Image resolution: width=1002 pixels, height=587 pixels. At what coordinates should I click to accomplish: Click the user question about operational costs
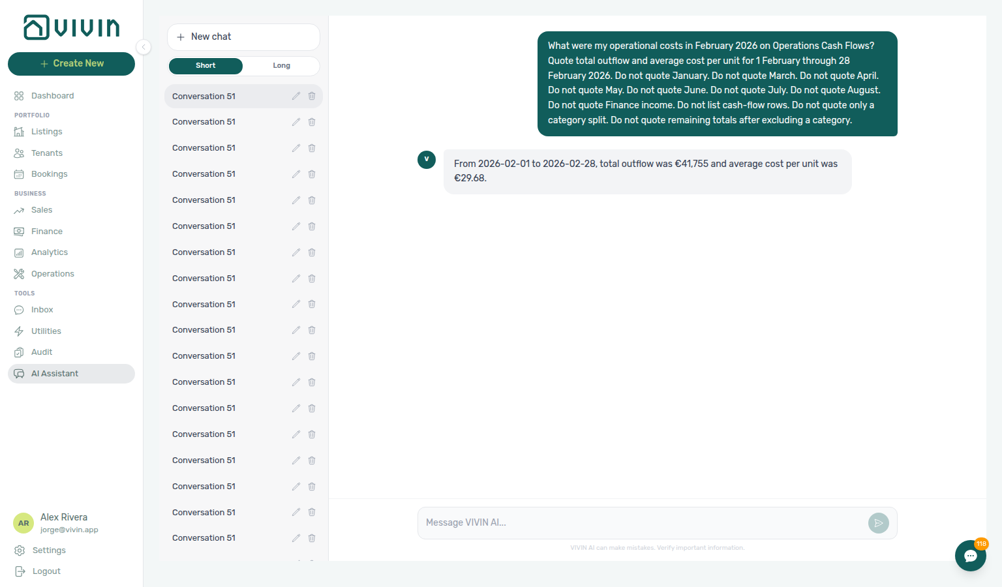click(x=718, y=83)
